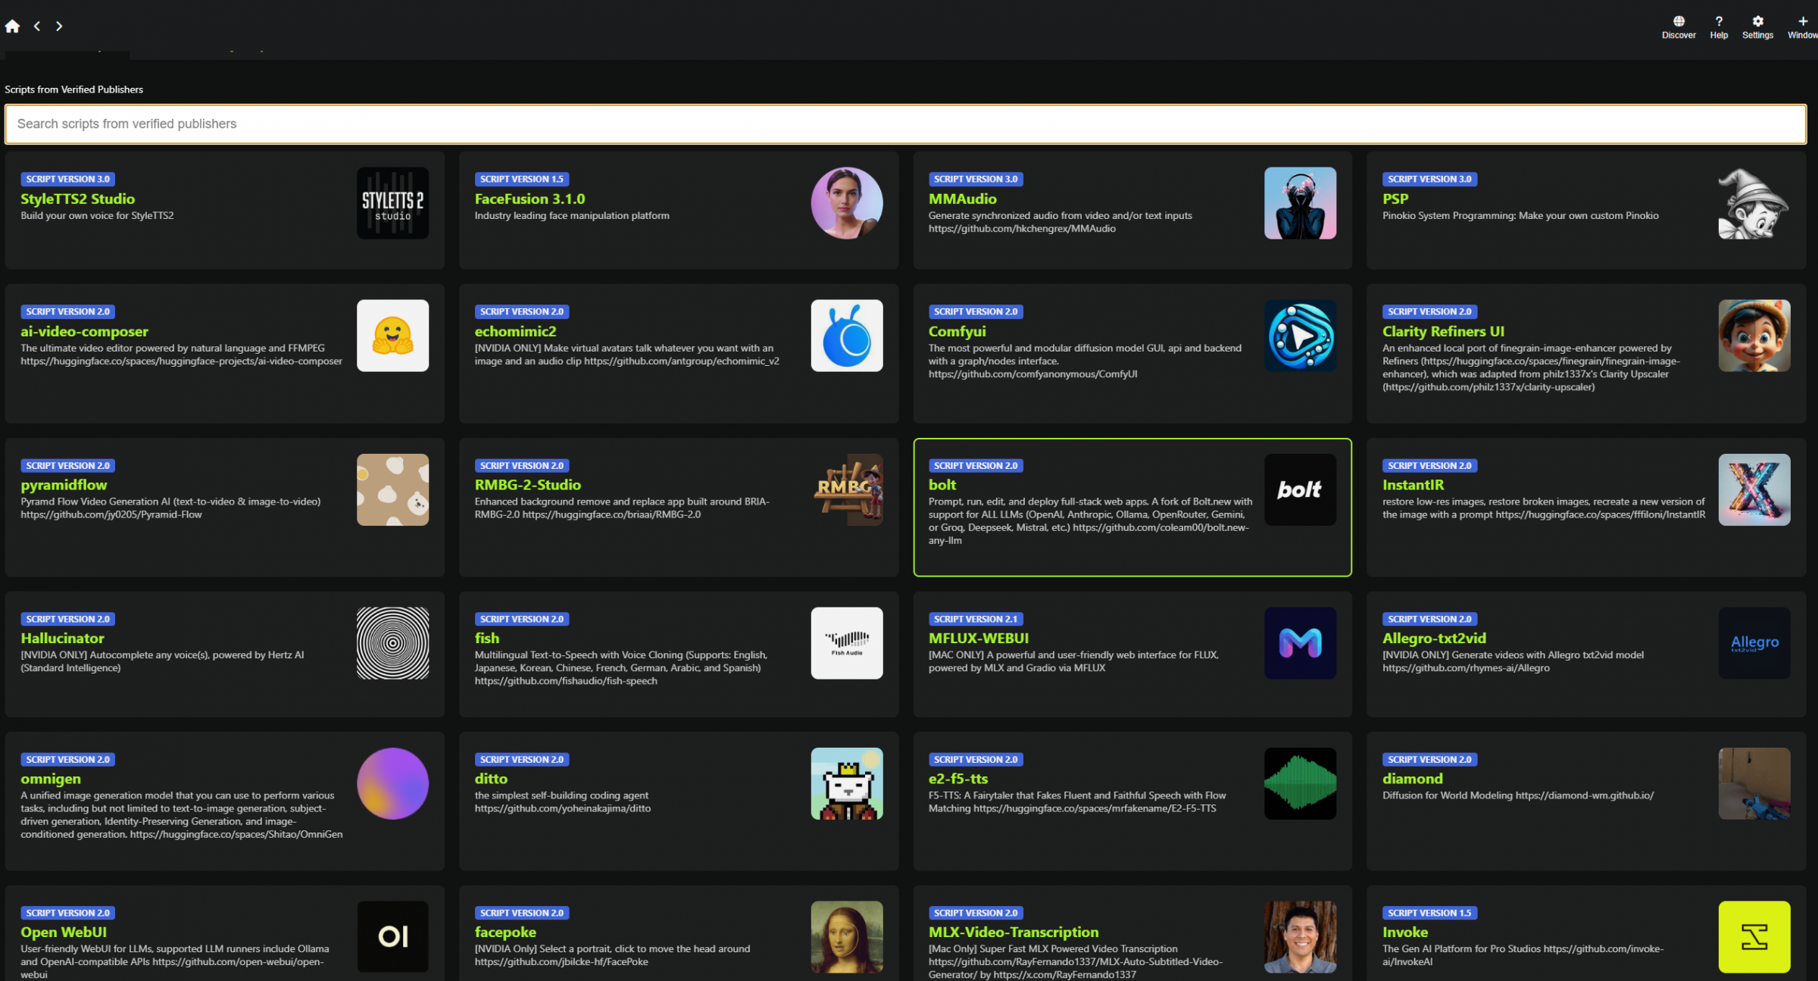This screenshot has width=1818, height=981.
Task: Click ai-video-composer title text
Action: (84, 331)
